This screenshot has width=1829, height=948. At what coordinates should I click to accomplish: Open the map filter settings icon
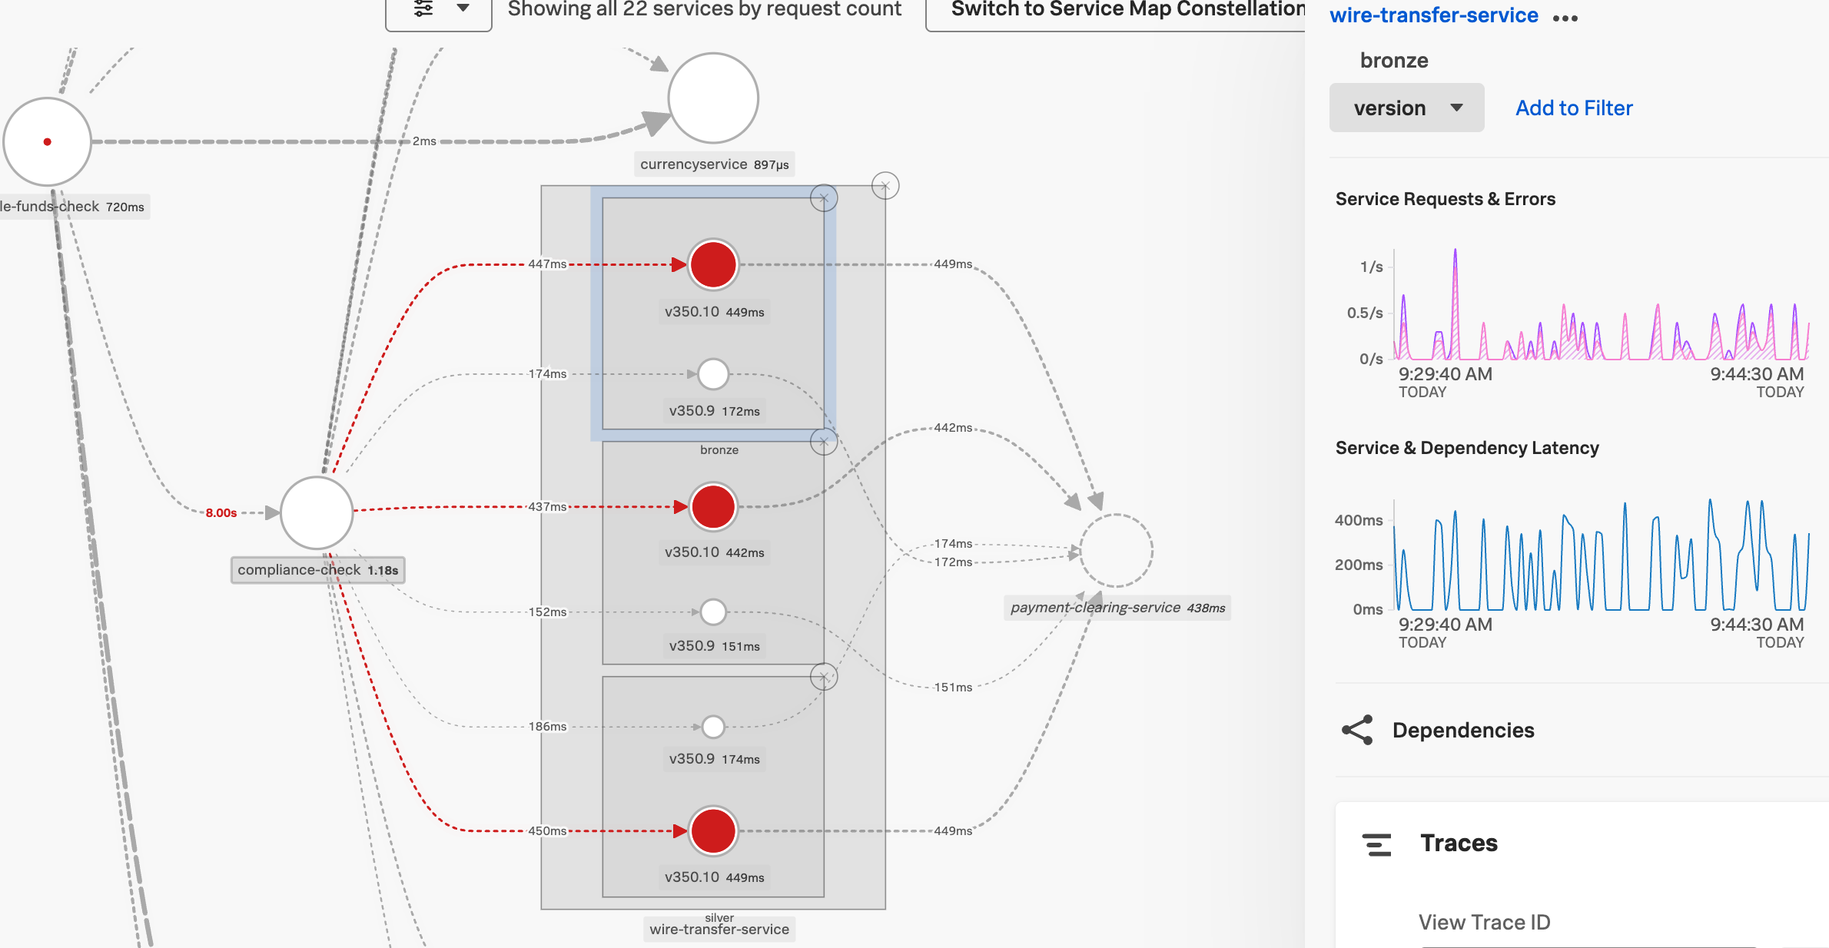pyautogui.click(x=423, y=8)
